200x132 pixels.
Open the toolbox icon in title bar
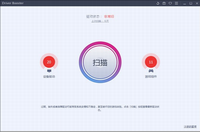pos(164,3)
